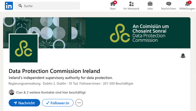The height and width of the screenshot is (111, 196).
Task: Focus the Suche search field
Action: click(x=47, y=6)
